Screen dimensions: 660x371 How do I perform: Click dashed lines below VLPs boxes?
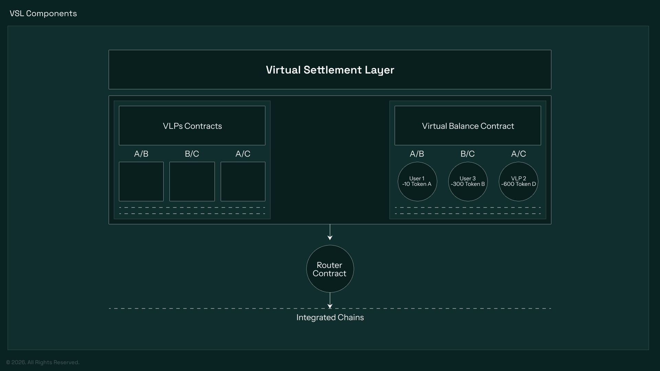coord(192,211)
